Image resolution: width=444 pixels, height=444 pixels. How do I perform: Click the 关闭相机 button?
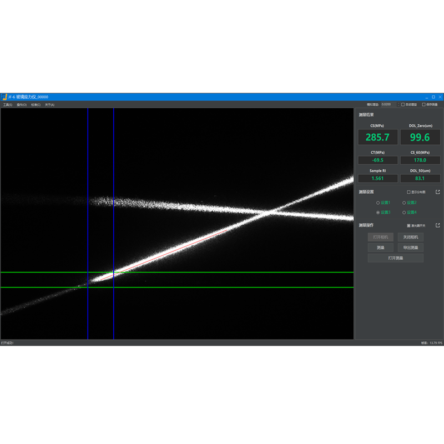(410, 237)
